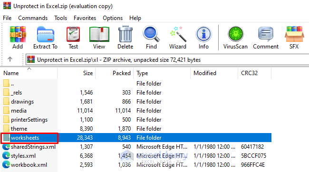Select the sharedStrings.xml file name
Screen dimensions: 309x172
(33, 147)
